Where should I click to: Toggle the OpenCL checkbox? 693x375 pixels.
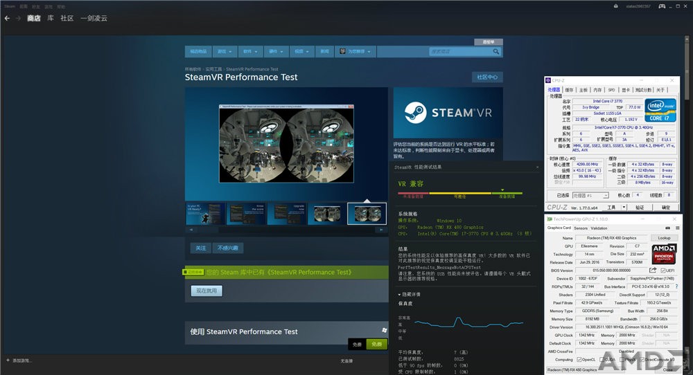click(x=579, y=360)
